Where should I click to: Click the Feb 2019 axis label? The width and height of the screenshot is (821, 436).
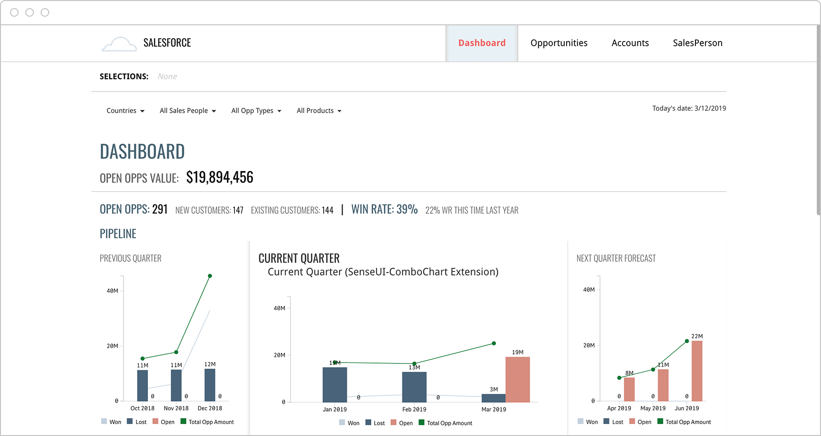click(x=414, y=409)
